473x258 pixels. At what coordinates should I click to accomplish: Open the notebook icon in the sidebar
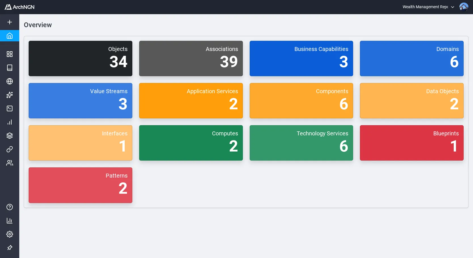[9, 68]
